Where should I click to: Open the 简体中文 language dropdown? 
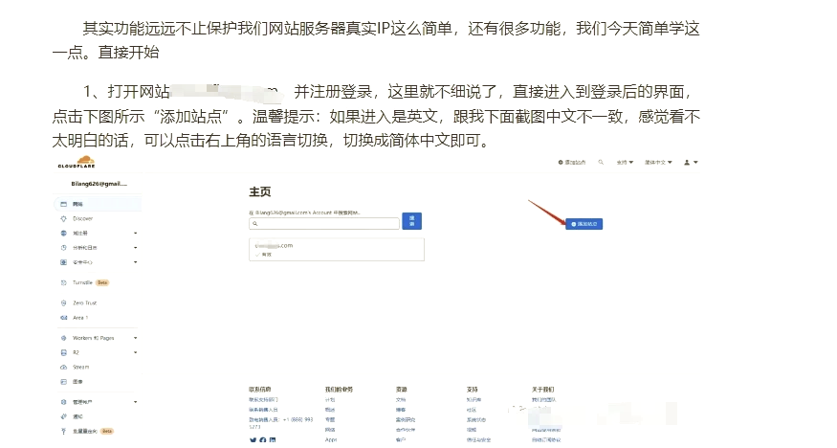pos(658,163)
